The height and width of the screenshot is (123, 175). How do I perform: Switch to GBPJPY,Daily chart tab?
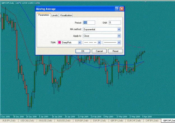[117, 121]
